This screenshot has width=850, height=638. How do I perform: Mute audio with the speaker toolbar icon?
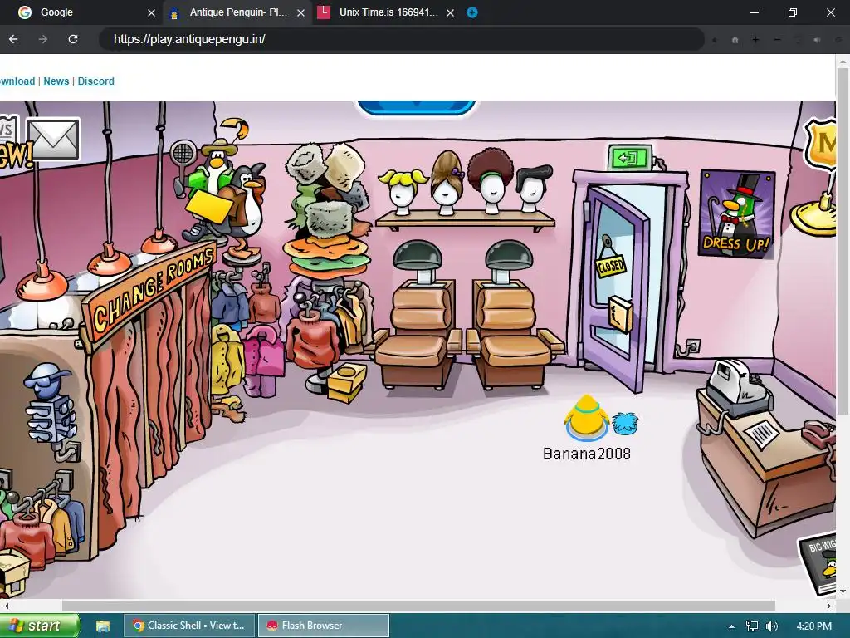tap(818, 40)
